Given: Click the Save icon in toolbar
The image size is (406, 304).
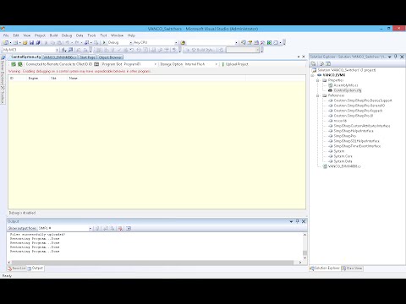Looking at the screenshot, I should coord(31,42).
